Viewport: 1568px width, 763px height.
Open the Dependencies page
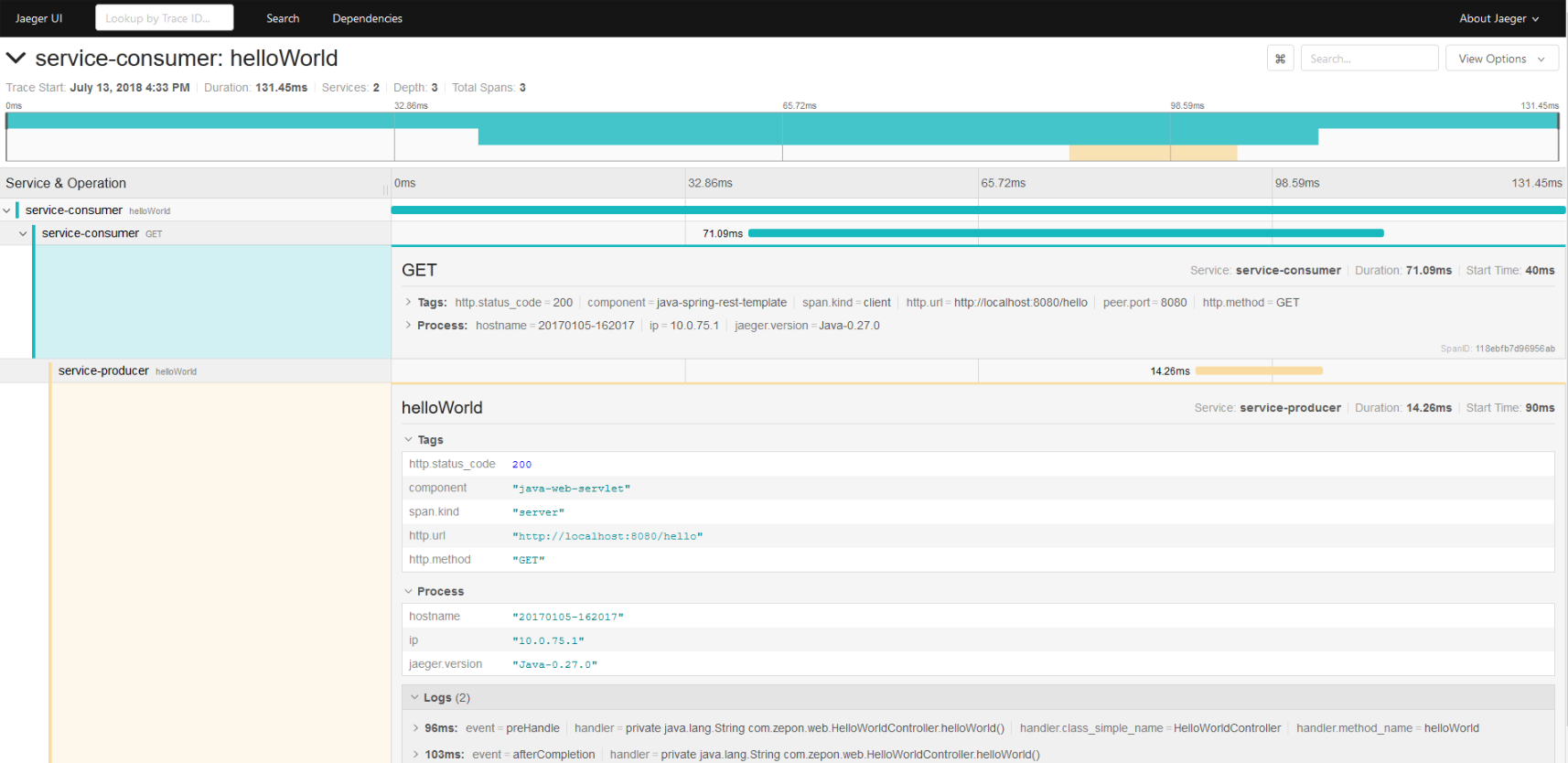[x=367, y=18]
